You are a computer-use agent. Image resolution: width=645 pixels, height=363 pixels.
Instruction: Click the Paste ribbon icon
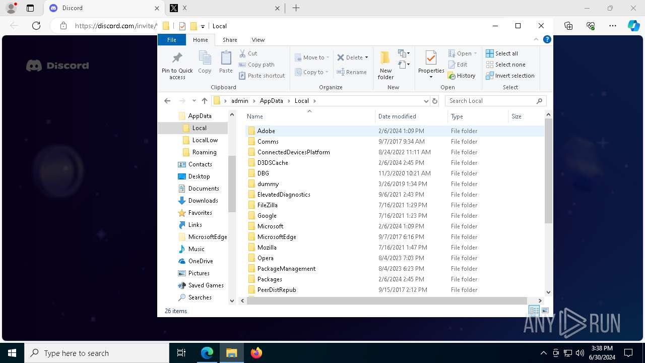pyautogui.click(x=226, y=63)
